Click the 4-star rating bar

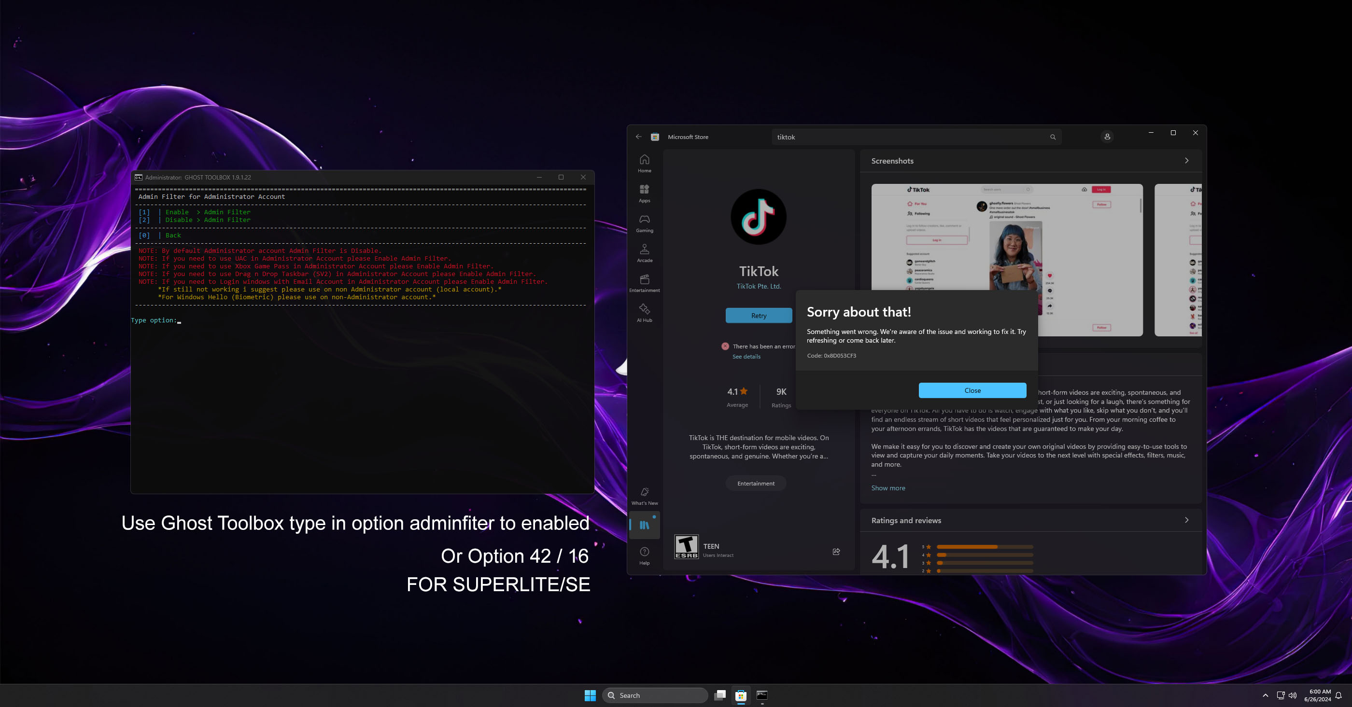click(x=985, y=555)
